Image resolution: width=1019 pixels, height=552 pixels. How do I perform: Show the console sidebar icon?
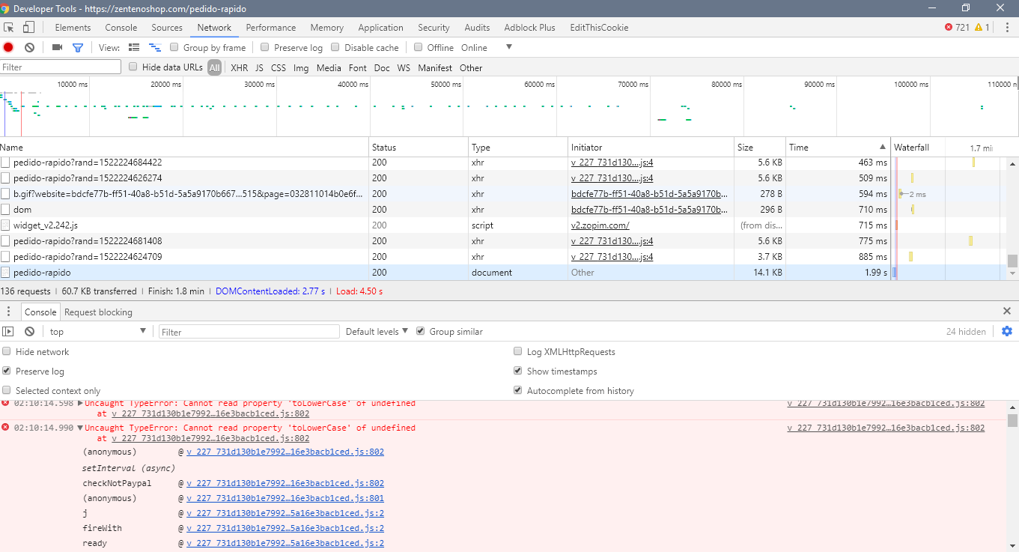pos(8,331)
